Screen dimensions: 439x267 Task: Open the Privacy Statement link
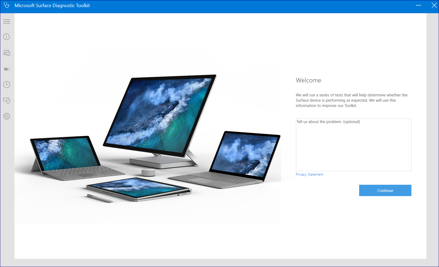coord(309,174)
